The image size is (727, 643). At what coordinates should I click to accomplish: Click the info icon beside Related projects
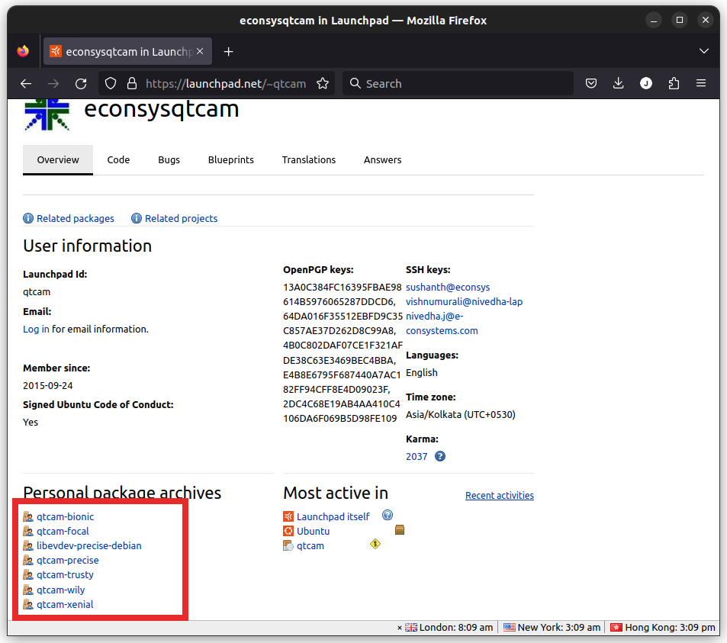137,218
